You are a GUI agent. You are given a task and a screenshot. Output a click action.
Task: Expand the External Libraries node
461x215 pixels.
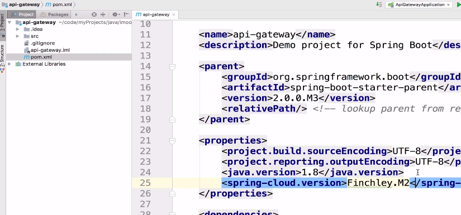[x=9, y=64]
